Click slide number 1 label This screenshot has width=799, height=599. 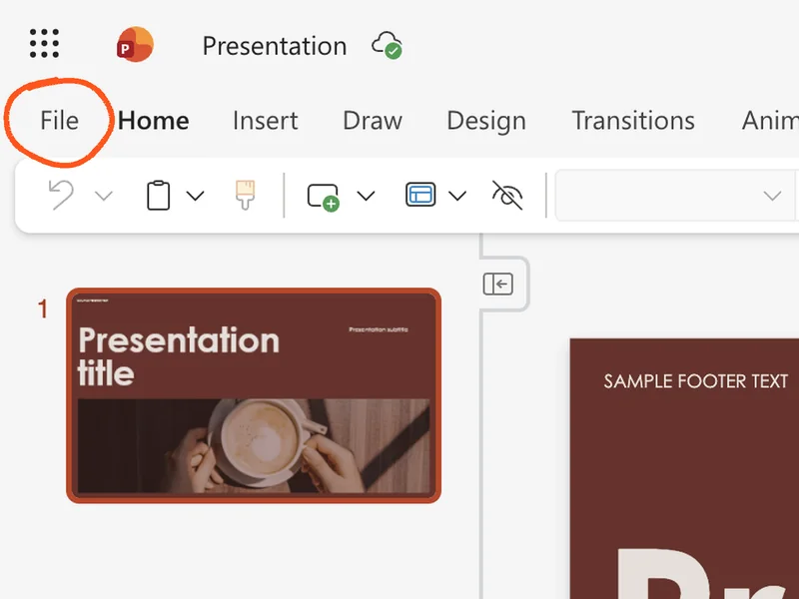point(43,309)
